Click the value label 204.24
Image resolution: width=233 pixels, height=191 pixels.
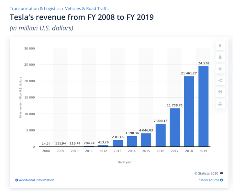[89, 143]
